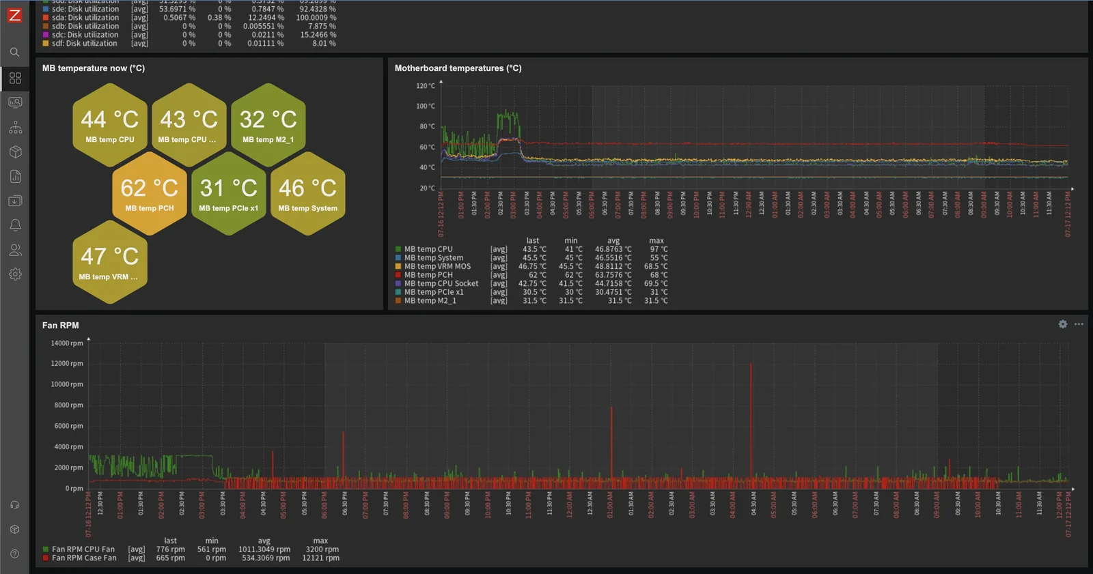
Task: Open the Data collection icon
Action: [x=15, y=201]
